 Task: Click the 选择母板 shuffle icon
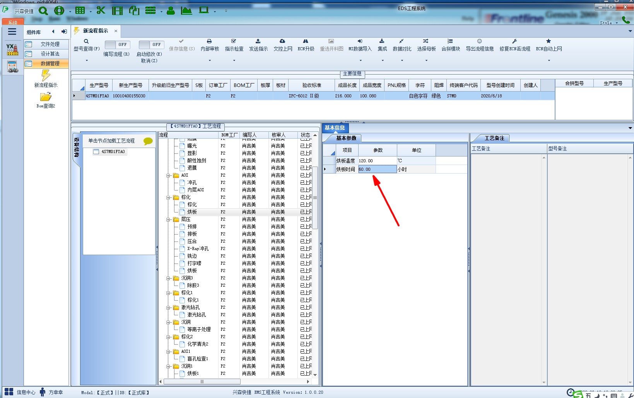pos(426,41)
